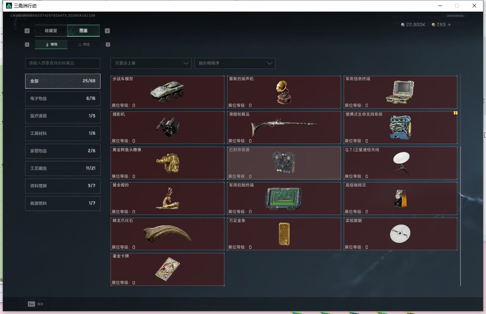Image resolution: width=486 pixels, height=314 pixels.
Task: Click the yellow badge on 便携式生命支持系统 card
Action: point(456,113)
